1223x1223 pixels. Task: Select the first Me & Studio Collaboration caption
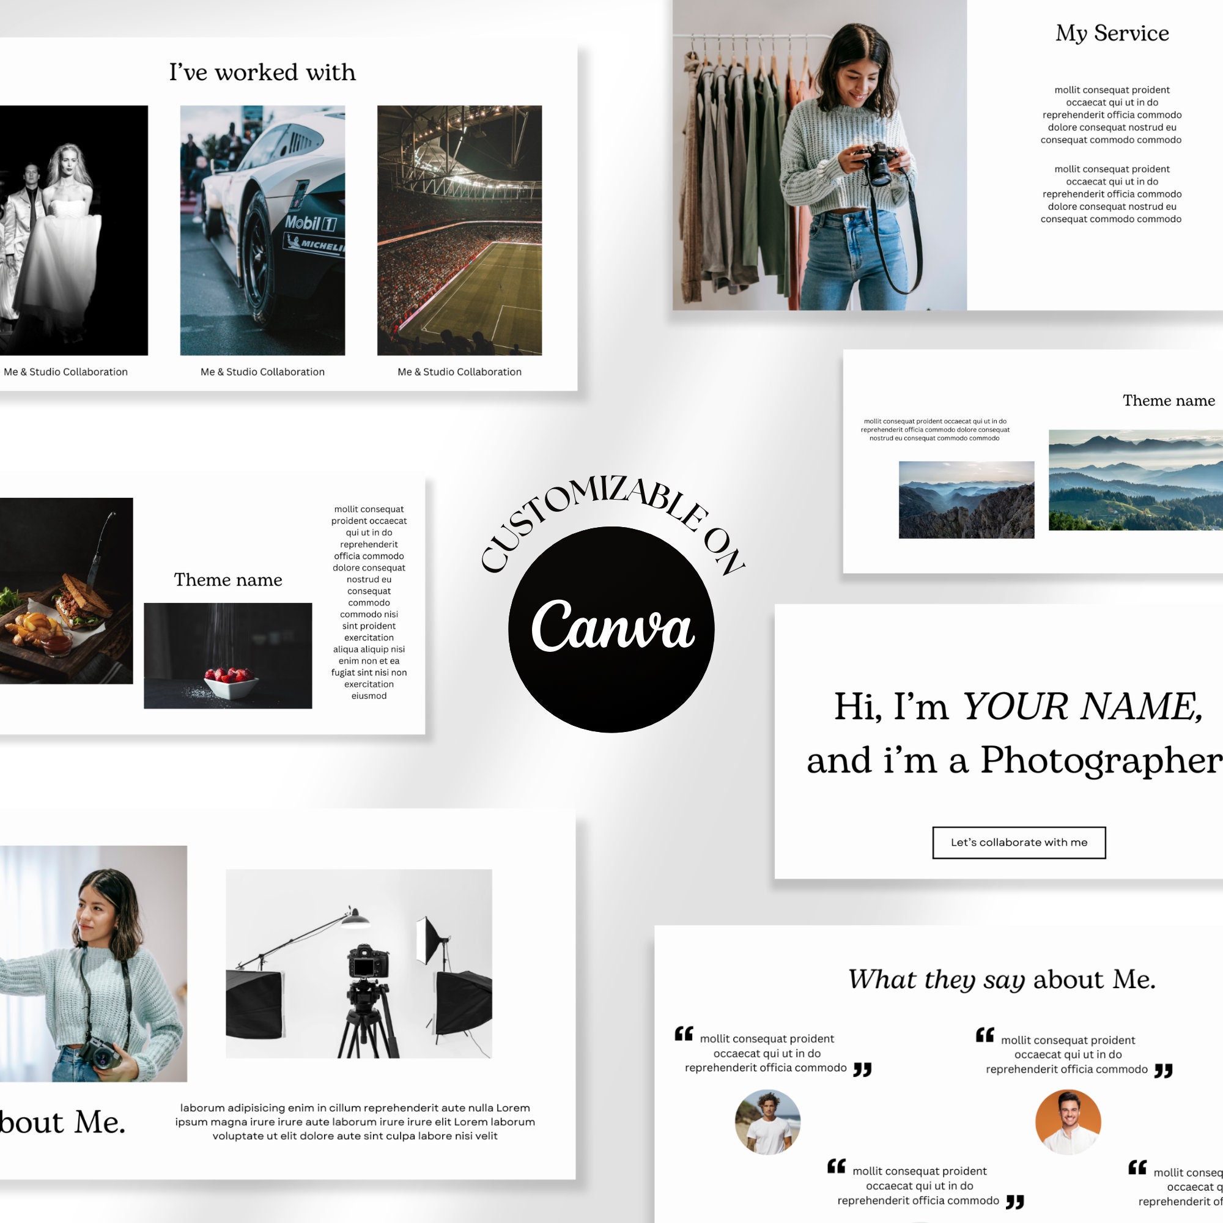click(66, 372)
